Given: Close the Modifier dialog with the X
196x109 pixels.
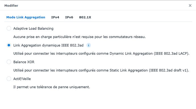Looking at the screenshot, I should pyautogui.click(x=190, y=5).
